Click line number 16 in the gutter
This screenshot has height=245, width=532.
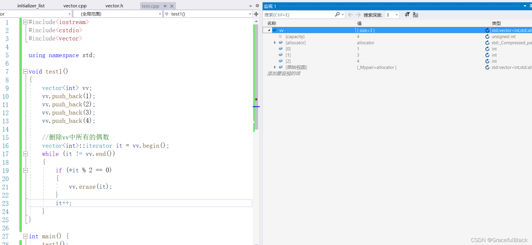click(6, 146)
